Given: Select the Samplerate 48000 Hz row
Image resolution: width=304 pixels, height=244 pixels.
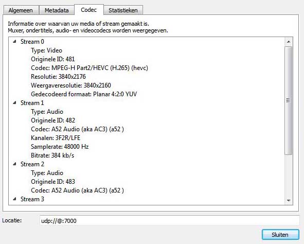Looking at the screenshot, I should [60, 147].
